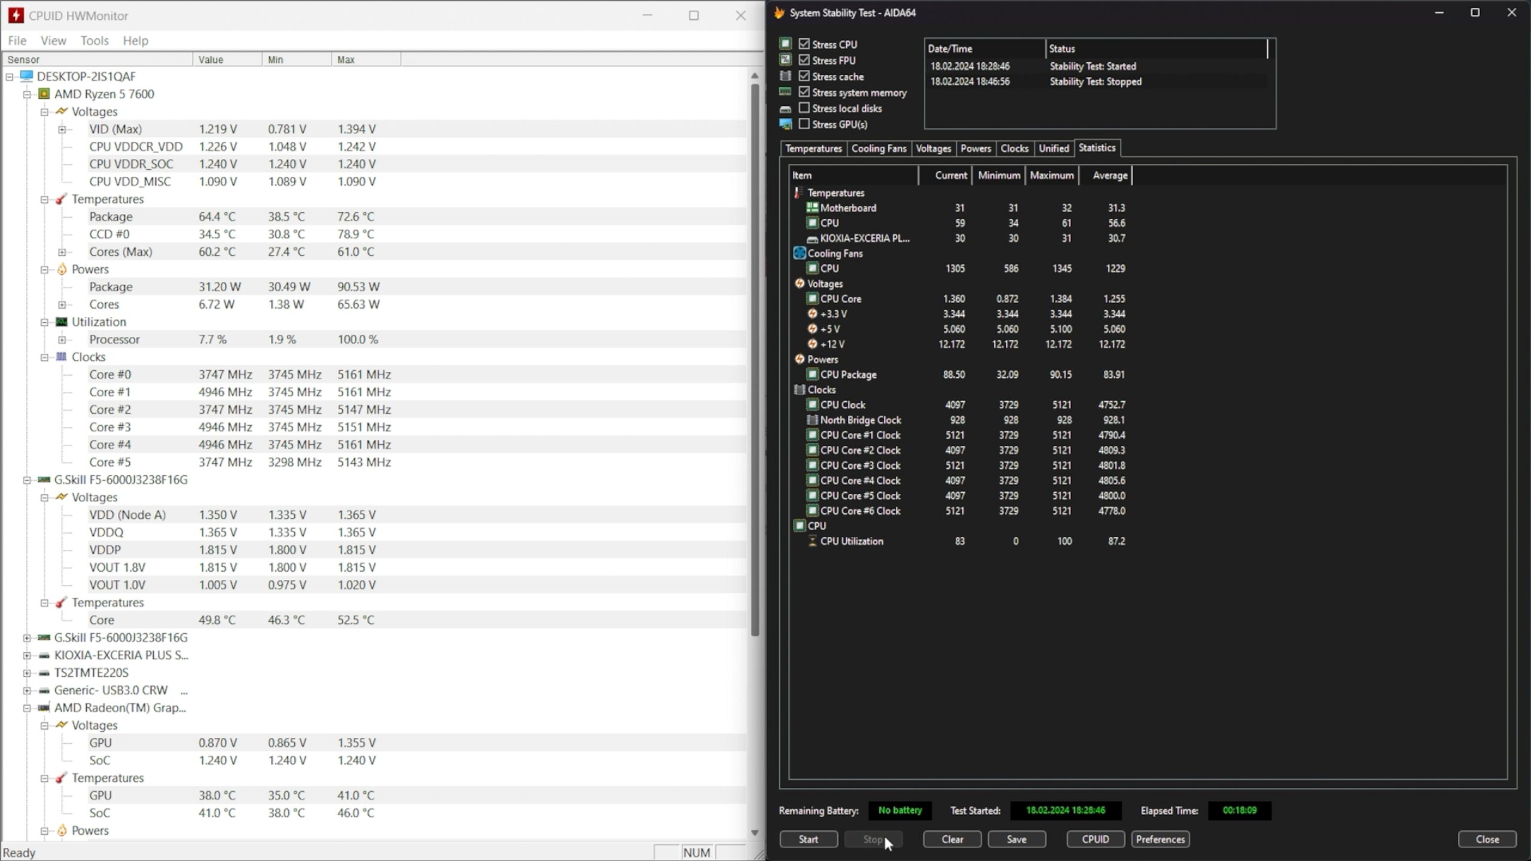Screen dimensions: 1531x861
Task: Collapse the AMD Ryzen 5 7600 node
Action: 27,94
